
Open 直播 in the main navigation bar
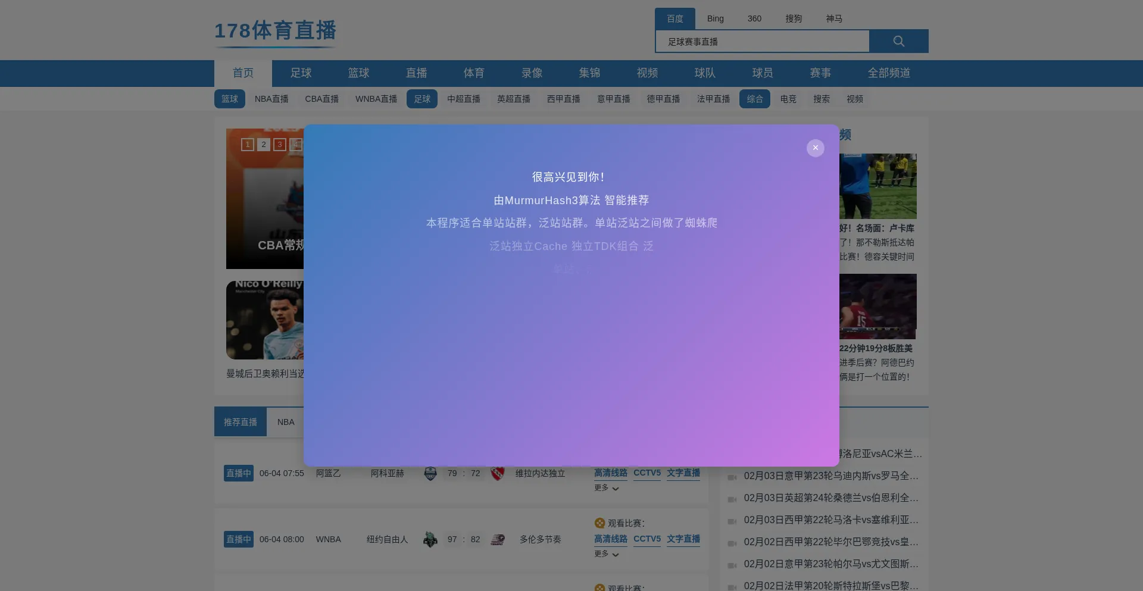click(416, 73)
